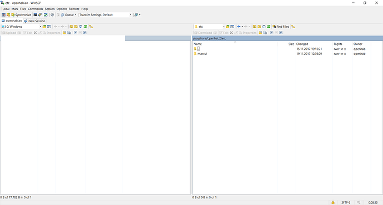Click the SFTP-3 protocol status entry

(346, 202)
